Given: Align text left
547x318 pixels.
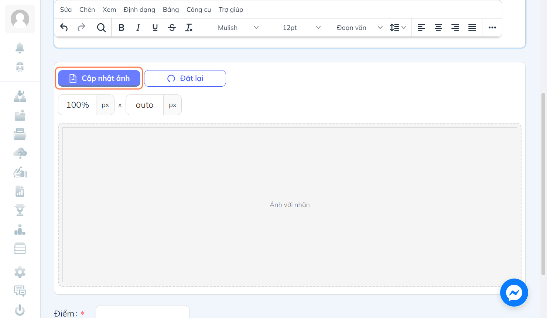Looking at the screenshot, I should point(421,27).
